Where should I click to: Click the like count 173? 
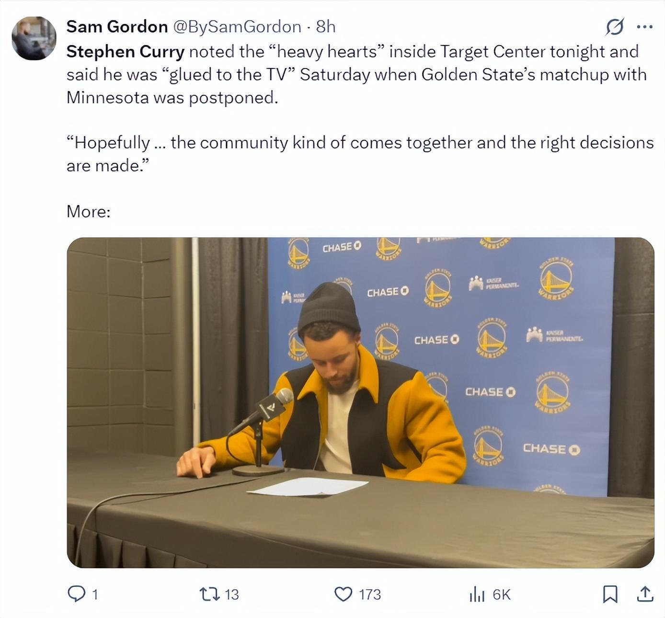[x=370, y=595]
